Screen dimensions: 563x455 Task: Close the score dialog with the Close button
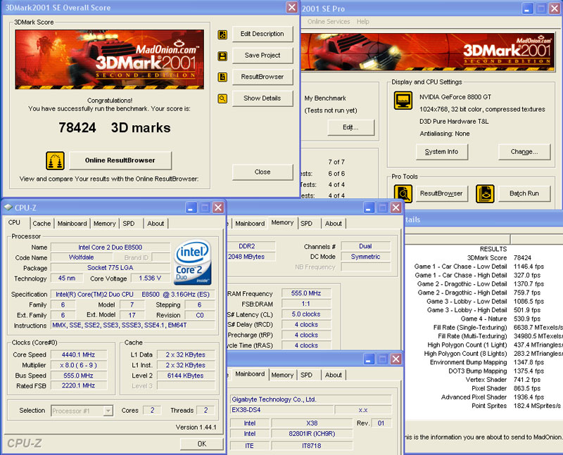[x=262, y=172]
